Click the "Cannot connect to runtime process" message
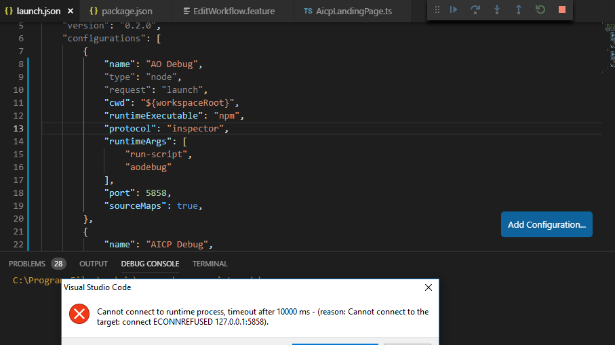 tap(263, 317)
